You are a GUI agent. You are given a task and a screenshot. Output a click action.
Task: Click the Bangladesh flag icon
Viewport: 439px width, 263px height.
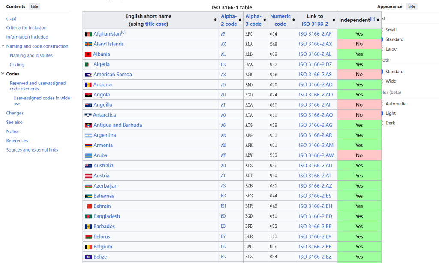coord(88,217)
